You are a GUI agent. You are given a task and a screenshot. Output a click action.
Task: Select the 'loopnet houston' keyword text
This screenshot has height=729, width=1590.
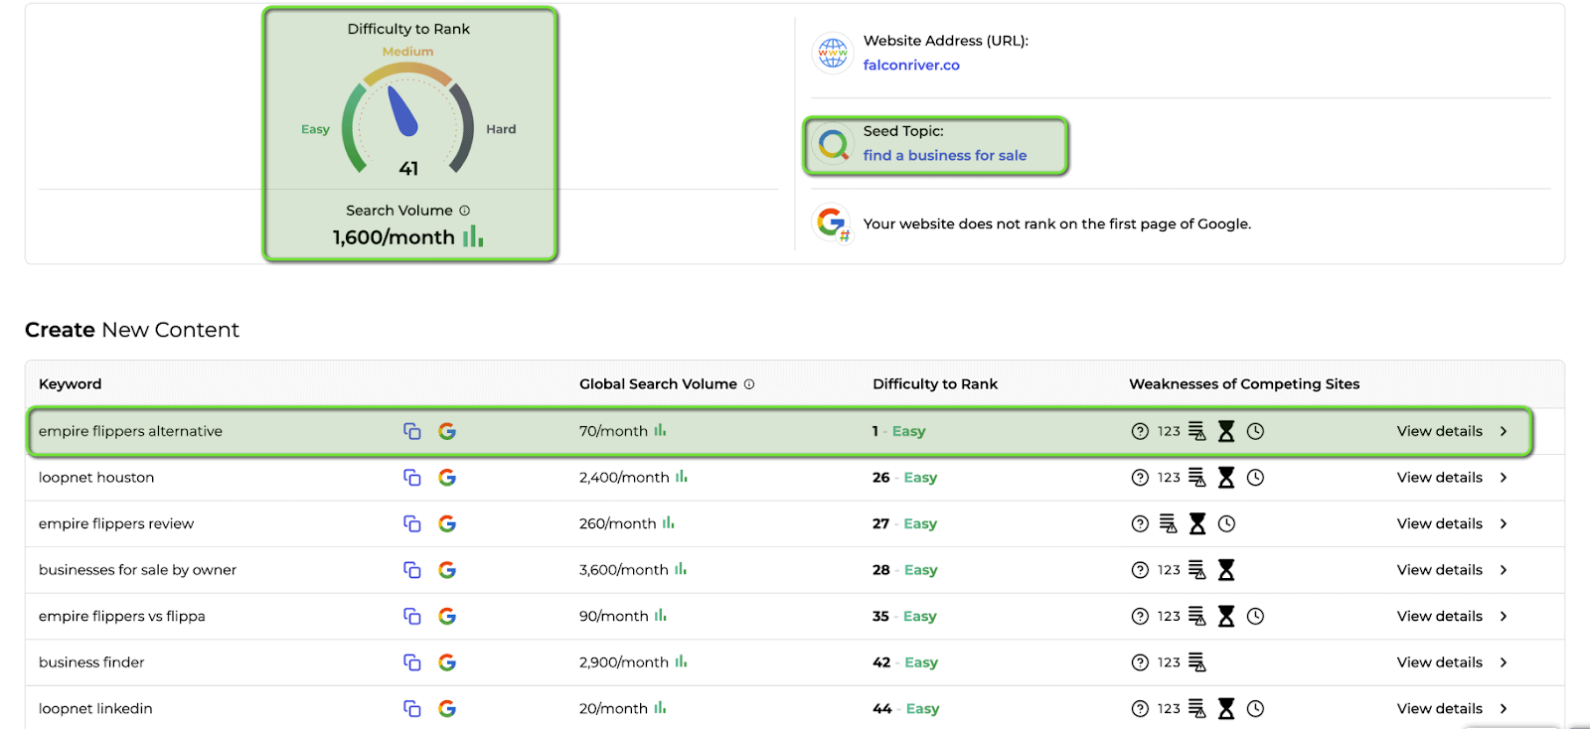(96, 478)
